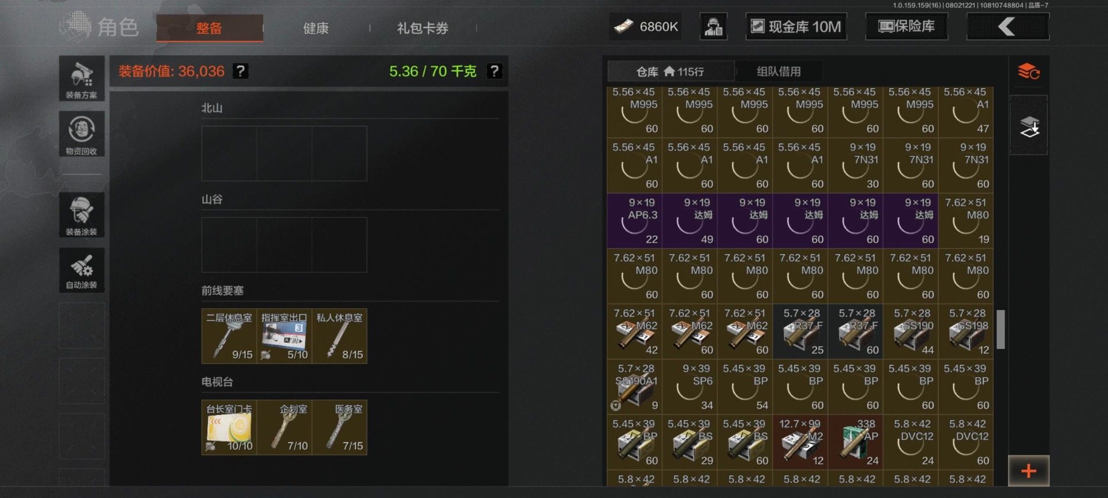Open the 保险库 button
The height and width of the screenshot is (498, 1108).
pyautogui.click(x=906, y=27)
